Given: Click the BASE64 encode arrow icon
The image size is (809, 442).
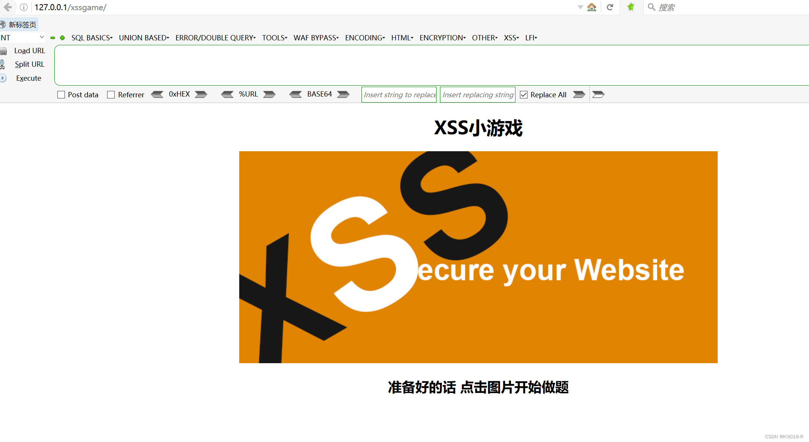Looking at the screenshot, I should (x=347, y=95).
